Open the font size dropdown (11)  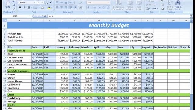click(x=43, y=2)
